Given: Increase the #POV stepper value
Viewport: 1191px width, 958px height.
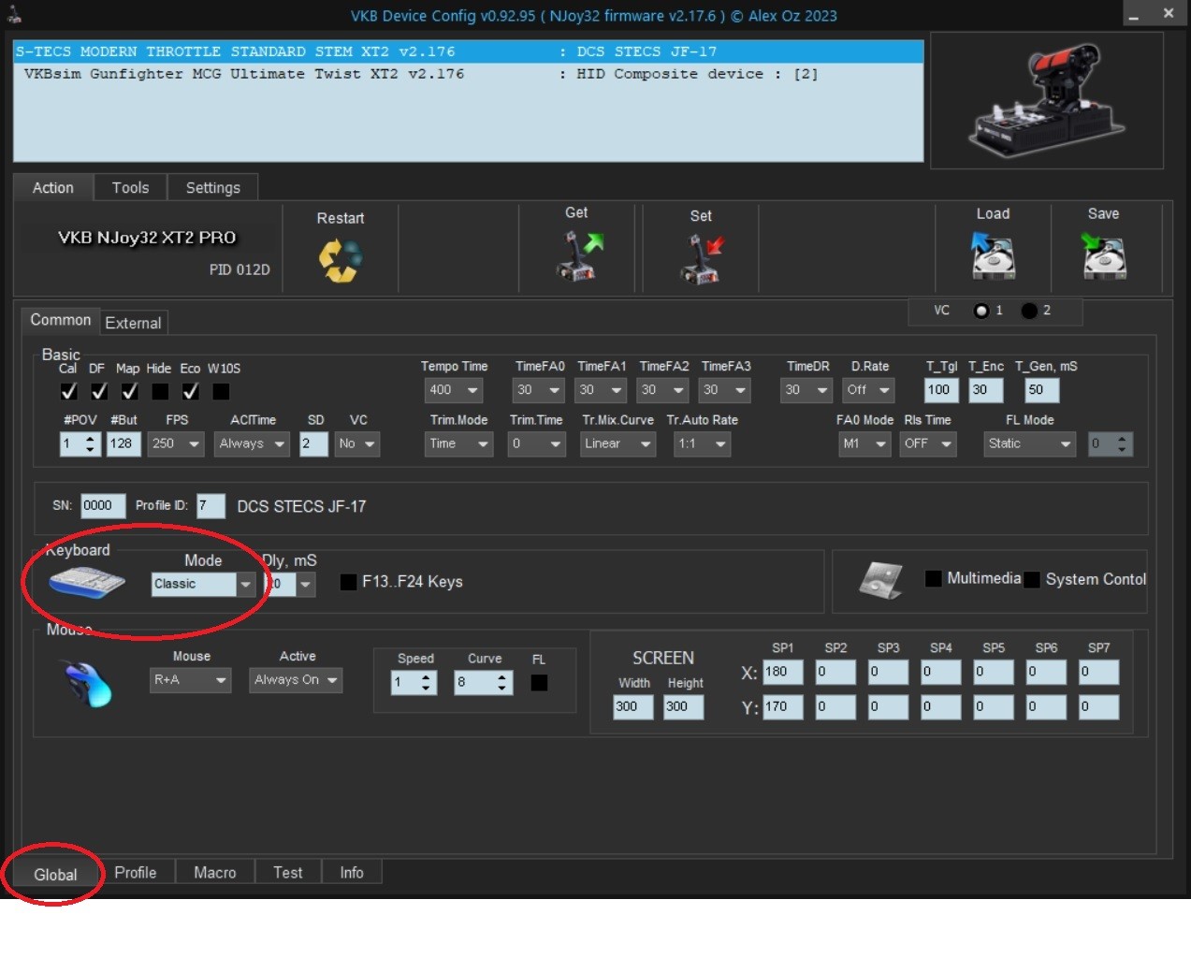Looking at the screenshot, I should pyautogui.click(x=90, y=438).
